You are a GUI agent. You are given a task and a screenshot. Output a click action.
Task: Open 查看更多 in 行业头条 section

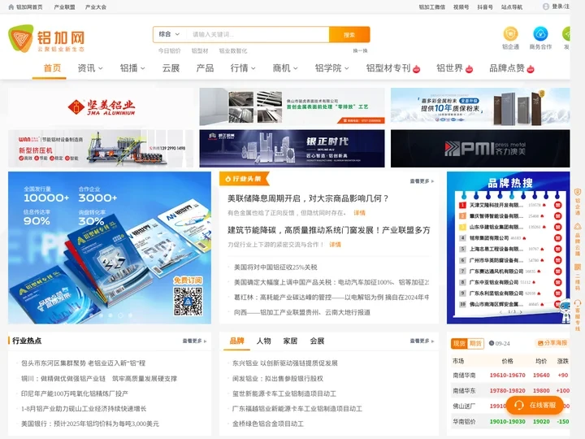pos(422,181)
